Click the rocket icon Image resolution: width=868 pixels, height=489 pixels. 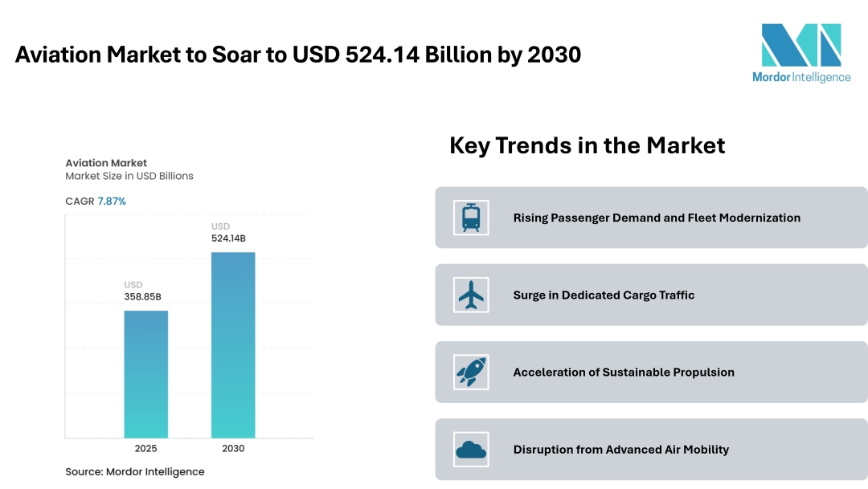coord(471,372)
